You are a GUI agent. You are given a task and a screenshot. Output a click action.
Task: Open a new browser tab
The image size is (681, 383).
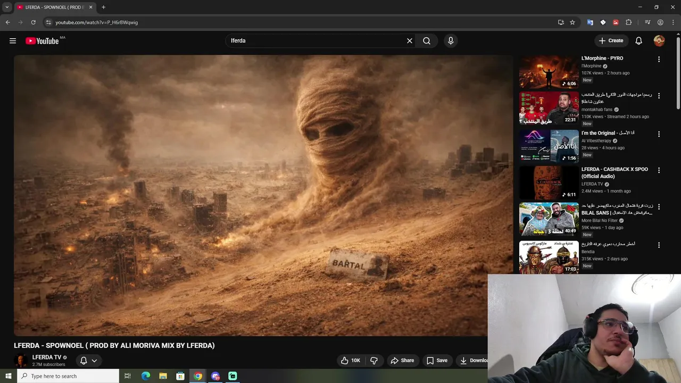click(x=103, y=7)
